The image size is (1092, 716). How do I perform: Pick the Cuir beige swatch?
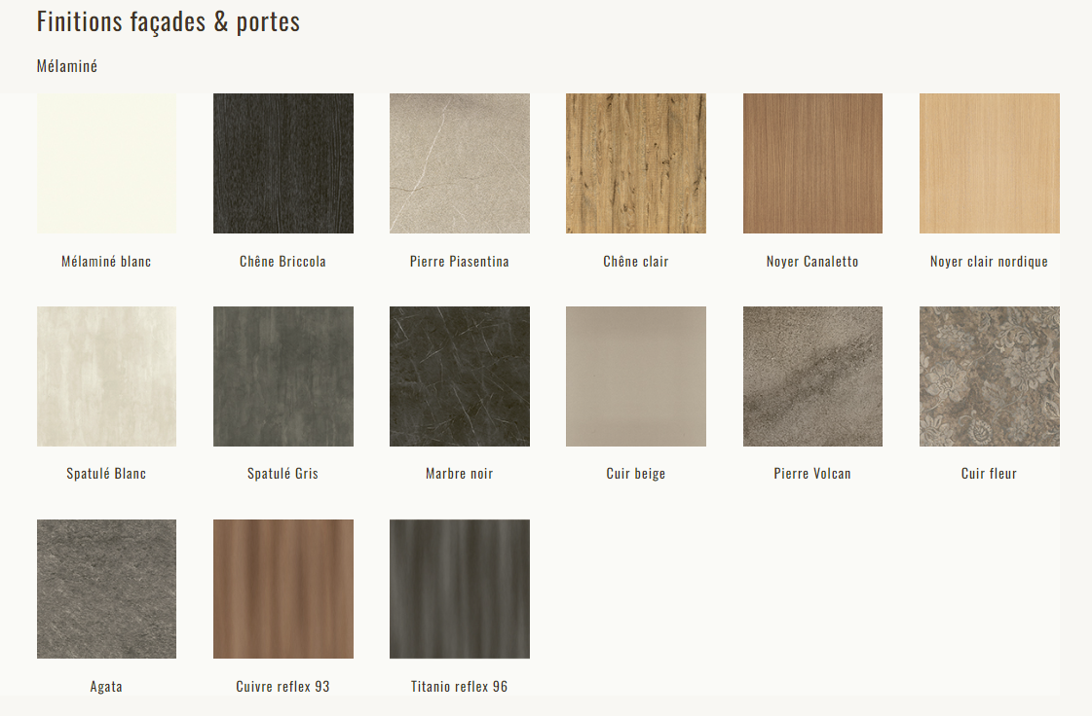tap(636, 376)
